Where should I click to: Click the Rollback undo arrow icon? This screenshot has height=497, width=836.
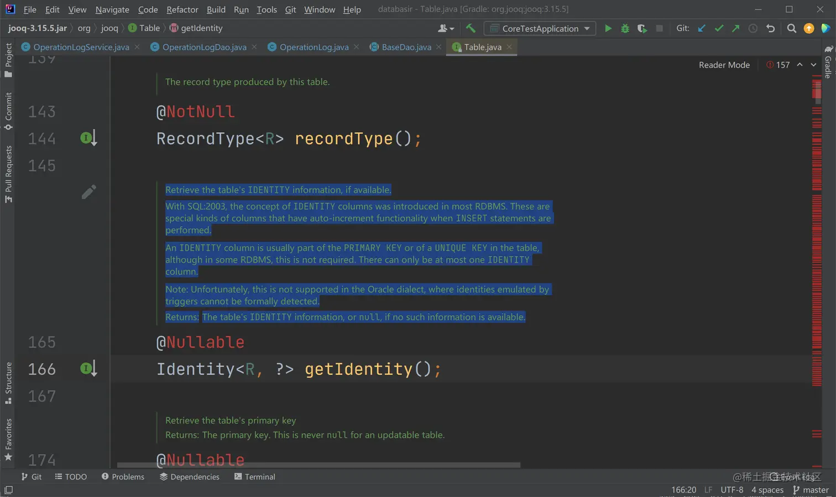(770, 28)
